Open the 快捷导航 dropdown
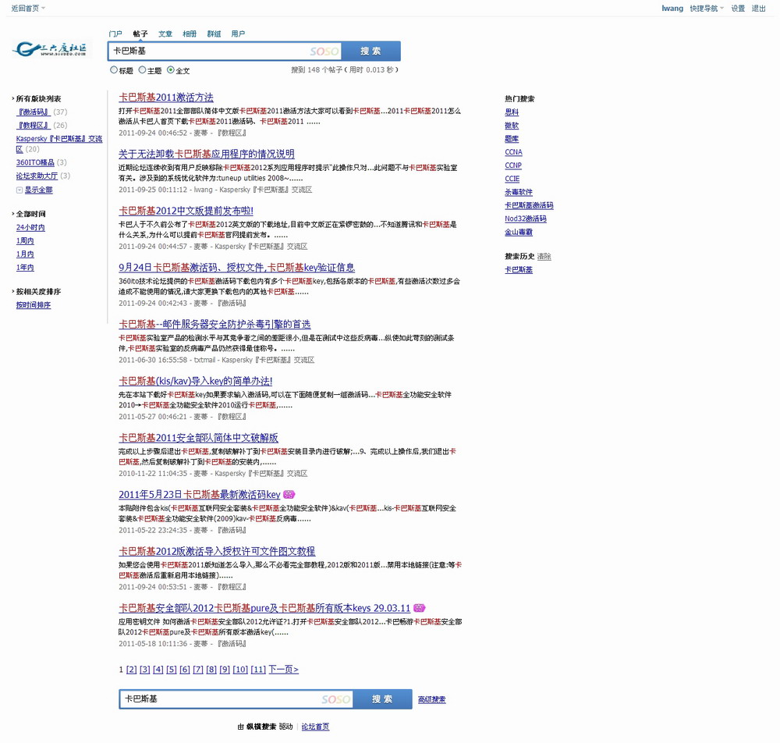This screenshot has height=743, width=780. coord(707,9)
